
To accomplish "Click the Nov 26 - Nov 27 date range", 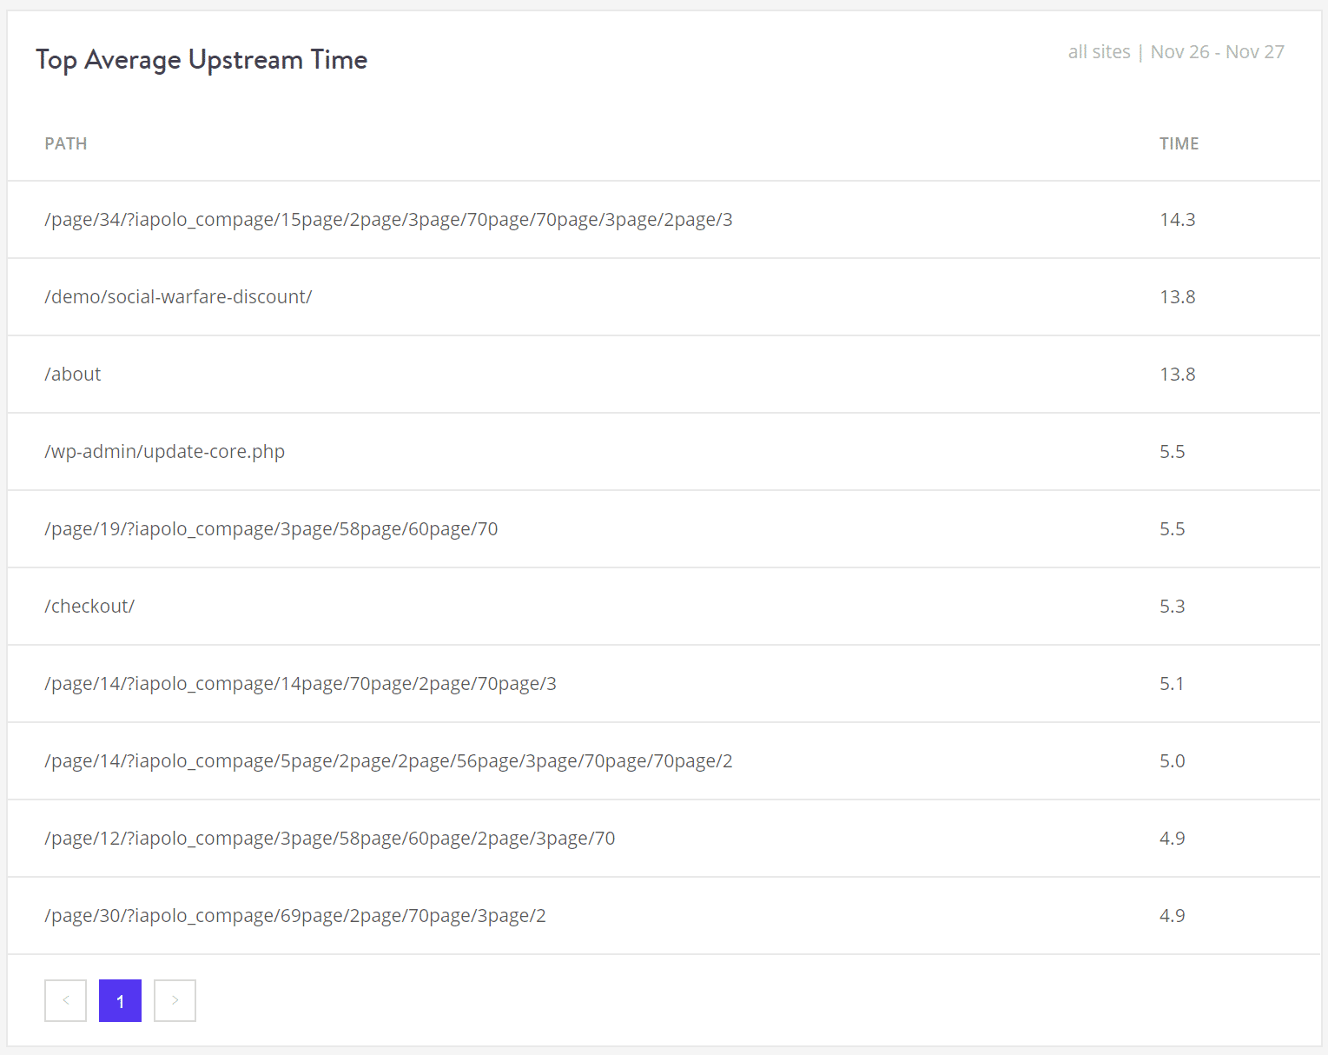I will tap(1217, 52).
